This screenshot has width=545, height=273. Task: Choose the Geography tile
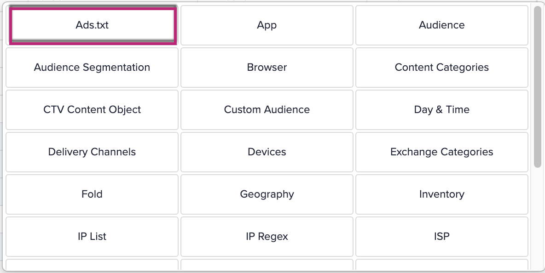(267, 194)
